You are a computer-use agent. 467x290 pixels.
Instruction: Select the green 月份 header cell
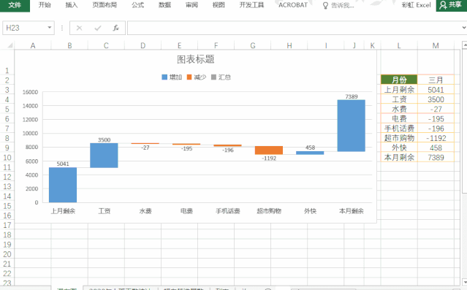pos(399,80)
